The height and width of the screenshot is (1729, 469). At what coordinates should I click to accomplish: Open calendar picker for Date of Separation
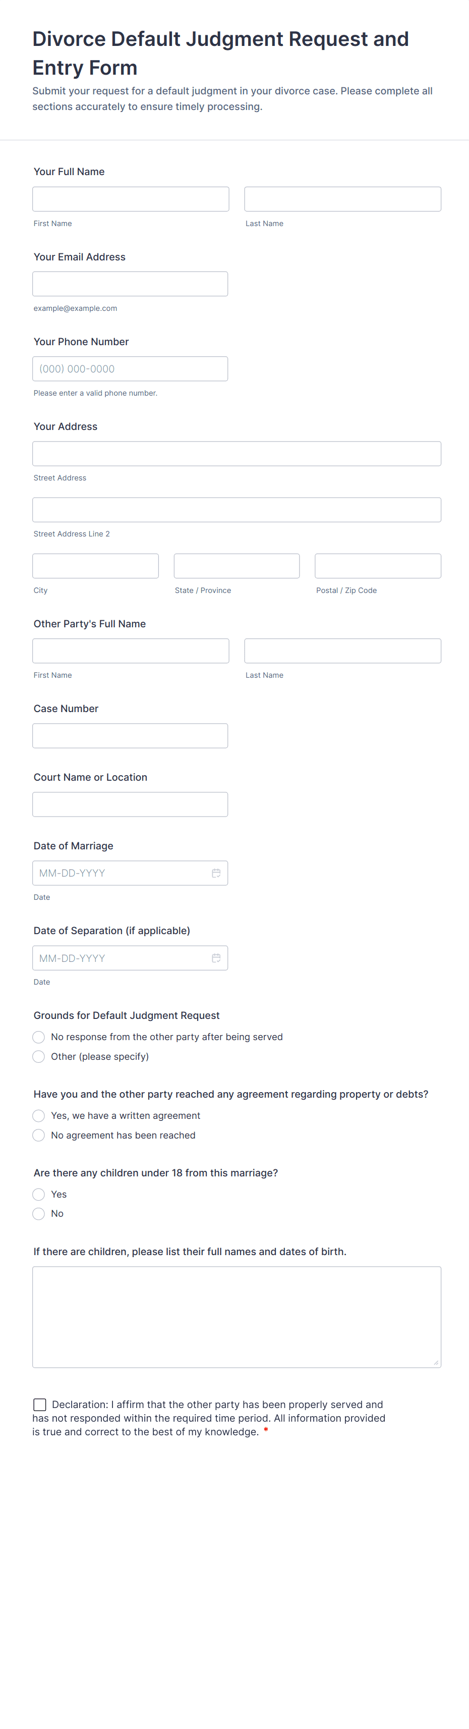click(216, 958)
